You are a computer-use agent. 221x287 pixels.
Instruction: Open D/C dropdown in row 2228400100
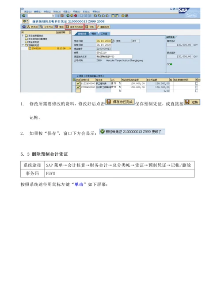(x=120, y=87)
